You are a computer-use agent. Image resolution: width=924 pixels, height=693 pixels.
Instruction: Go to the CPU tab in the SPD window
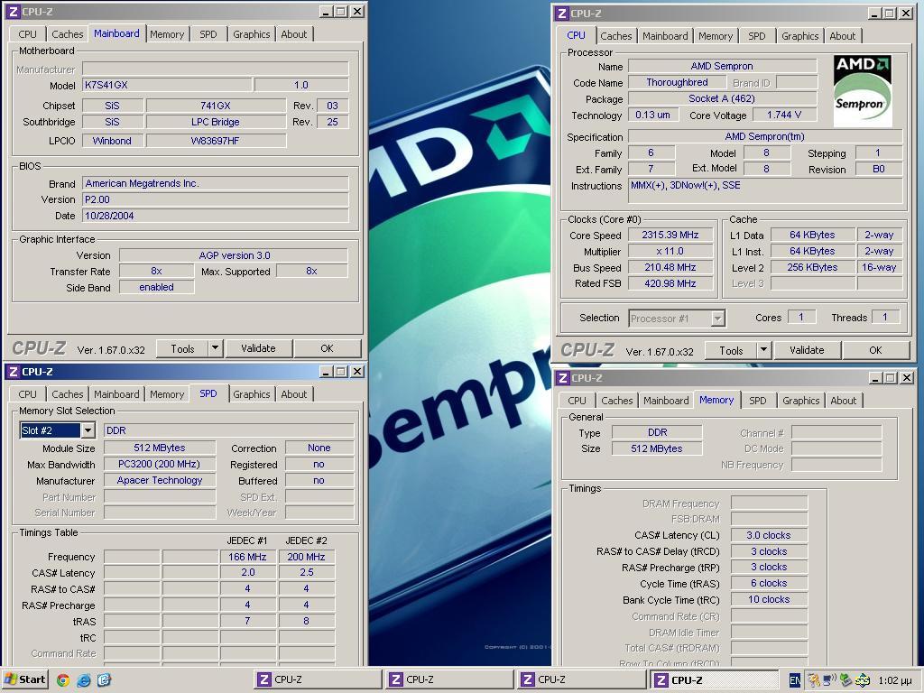point(27,394)
